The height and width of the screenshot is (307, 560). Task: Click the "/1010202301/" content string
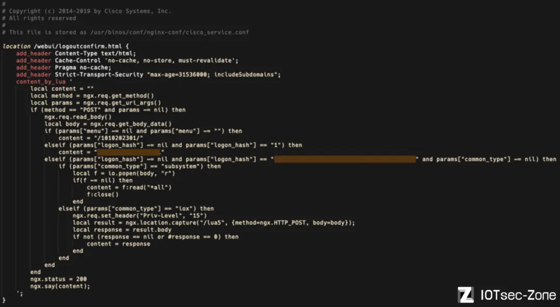point(118,138)
